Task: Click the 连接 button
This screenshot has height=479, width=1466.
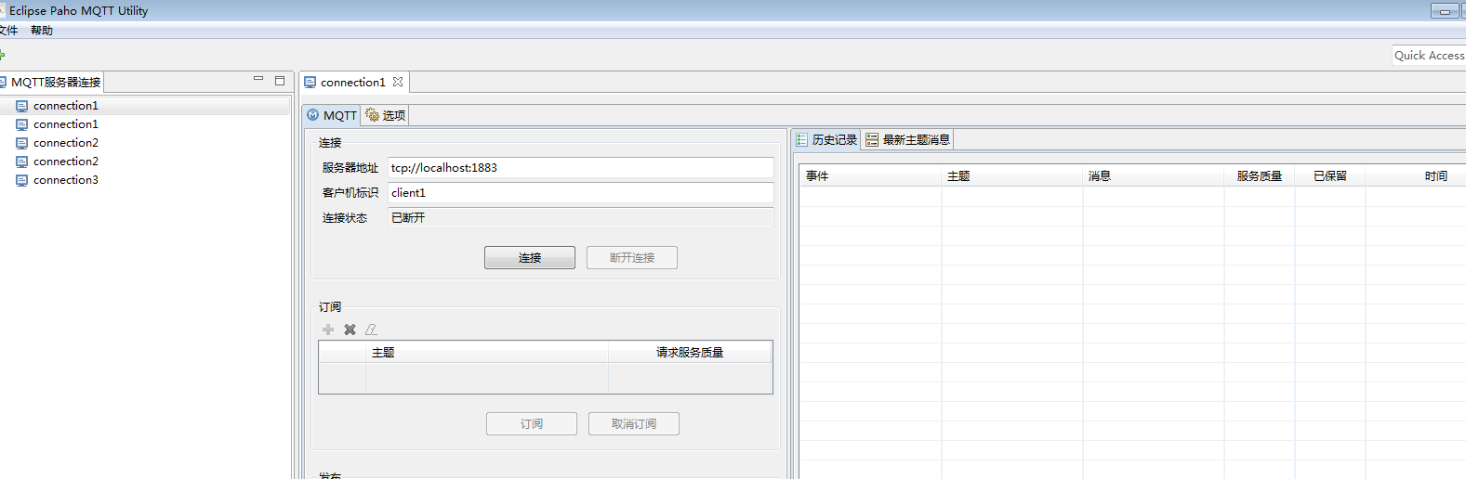Action: tap(530, 257)
